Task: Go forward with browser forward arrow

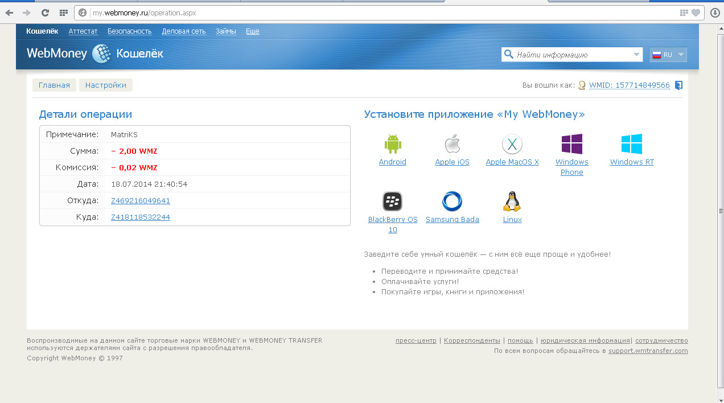Action: pyautogui.click(x=26, y=13)
